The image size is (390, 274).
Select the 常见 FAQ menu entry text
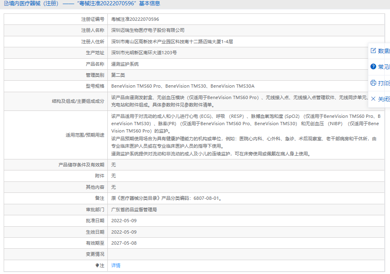tap(384, 67)
